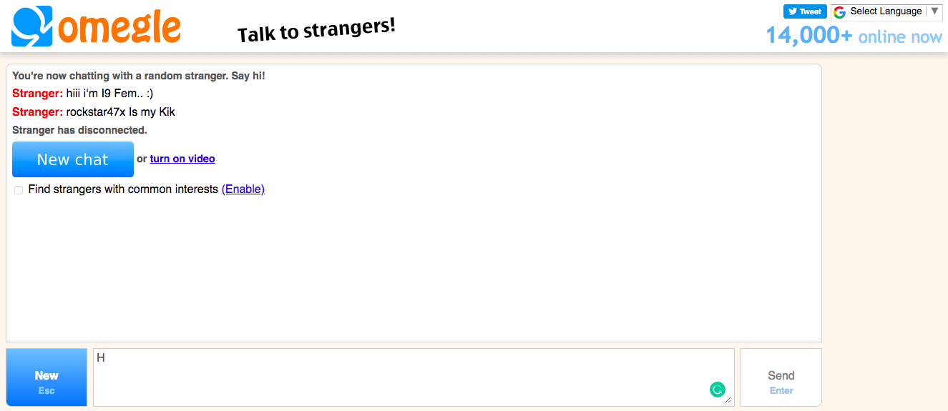Click the New Esc button at bottom left
Screen dimensions: 948x411
pyautogui.click(x=47, y=377)
